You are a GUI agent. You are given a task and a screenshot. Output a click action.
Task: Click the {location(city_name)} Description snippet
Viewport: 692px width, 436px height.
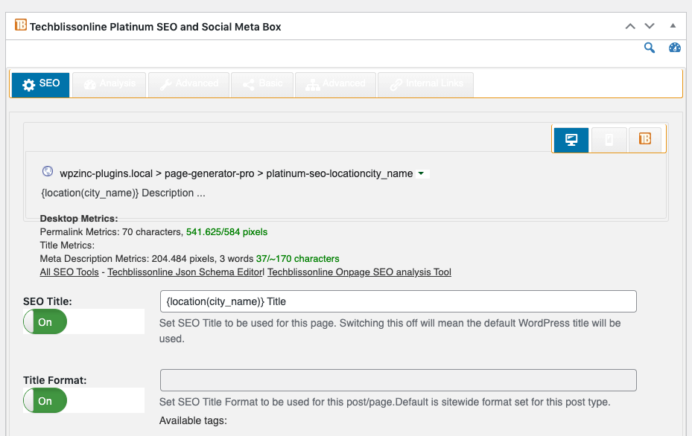123,193
